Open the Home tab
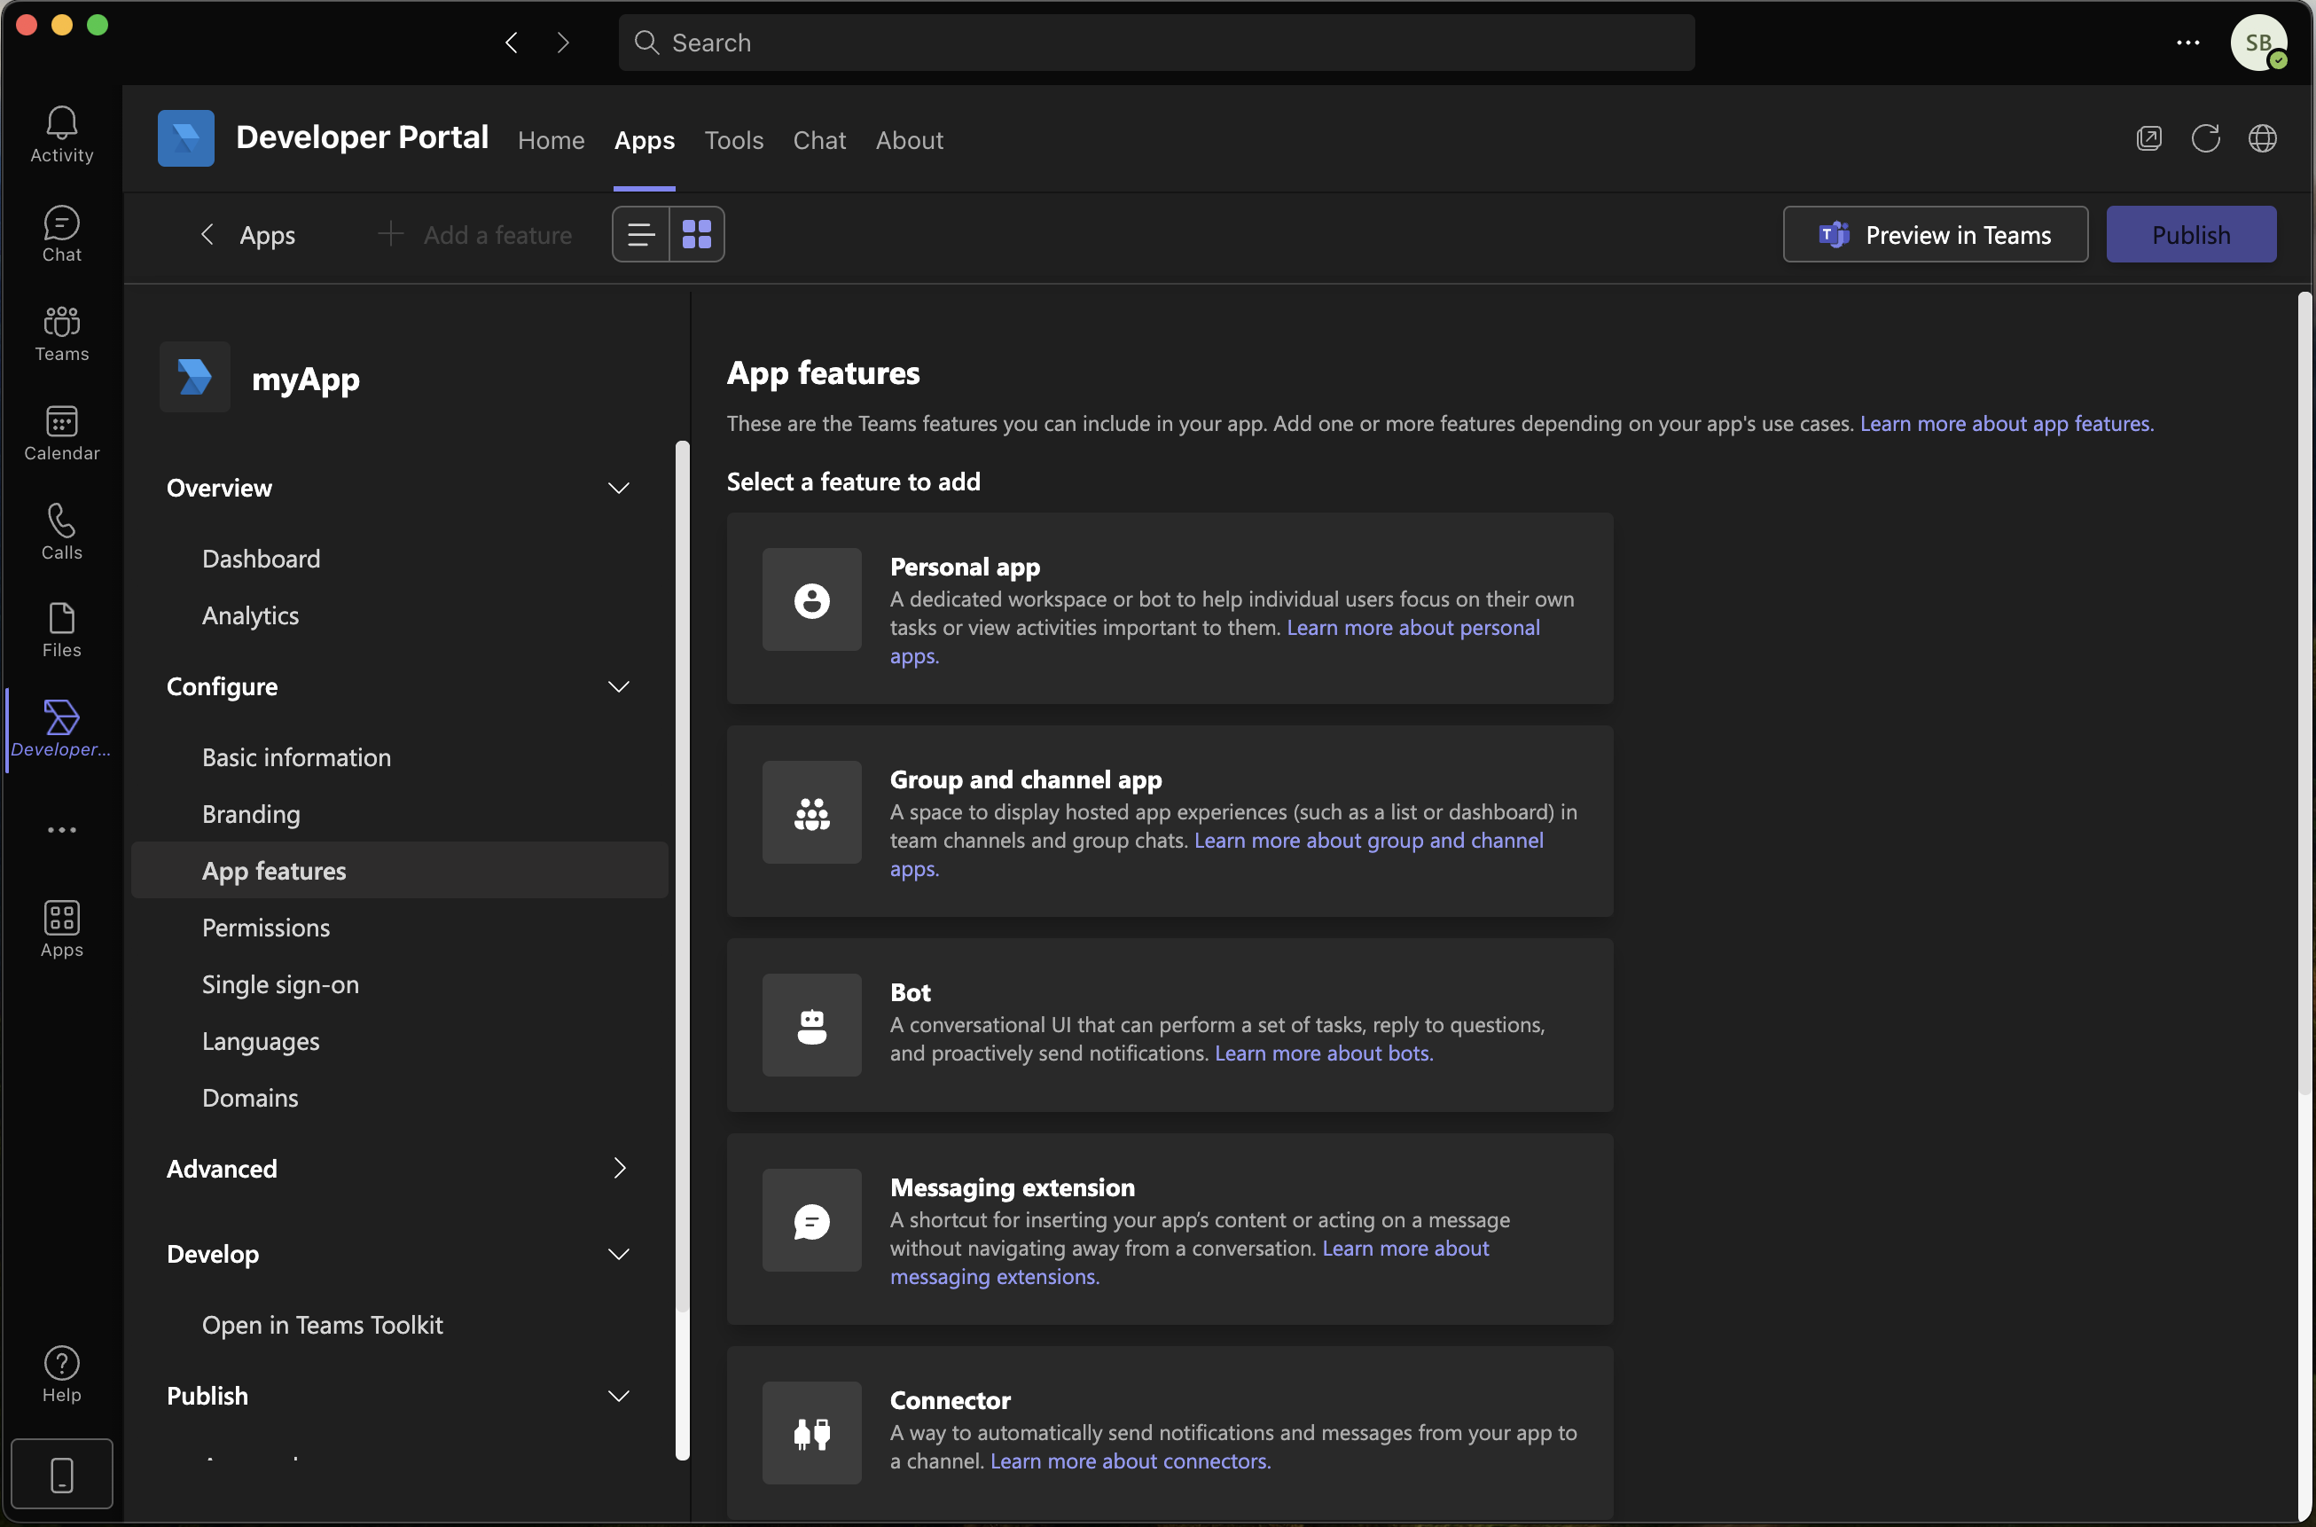Image resolution: width=2316 pixels, height=1527 pixels. pos(551,140)
